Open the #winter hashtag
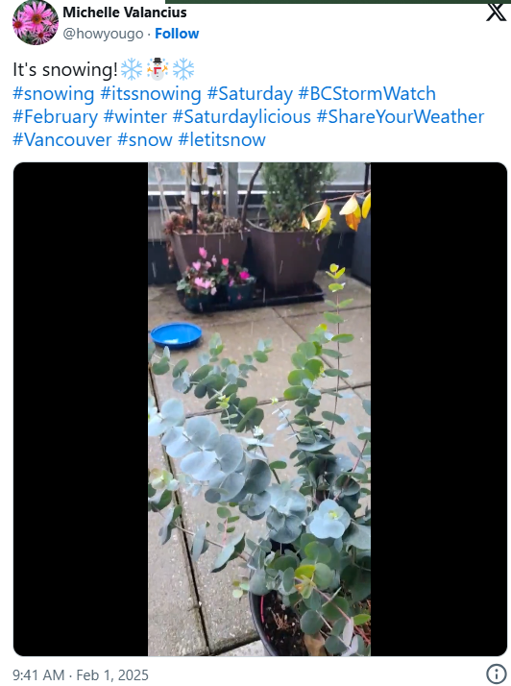This screenshot has height=686, width=511. tap(135, 117)
